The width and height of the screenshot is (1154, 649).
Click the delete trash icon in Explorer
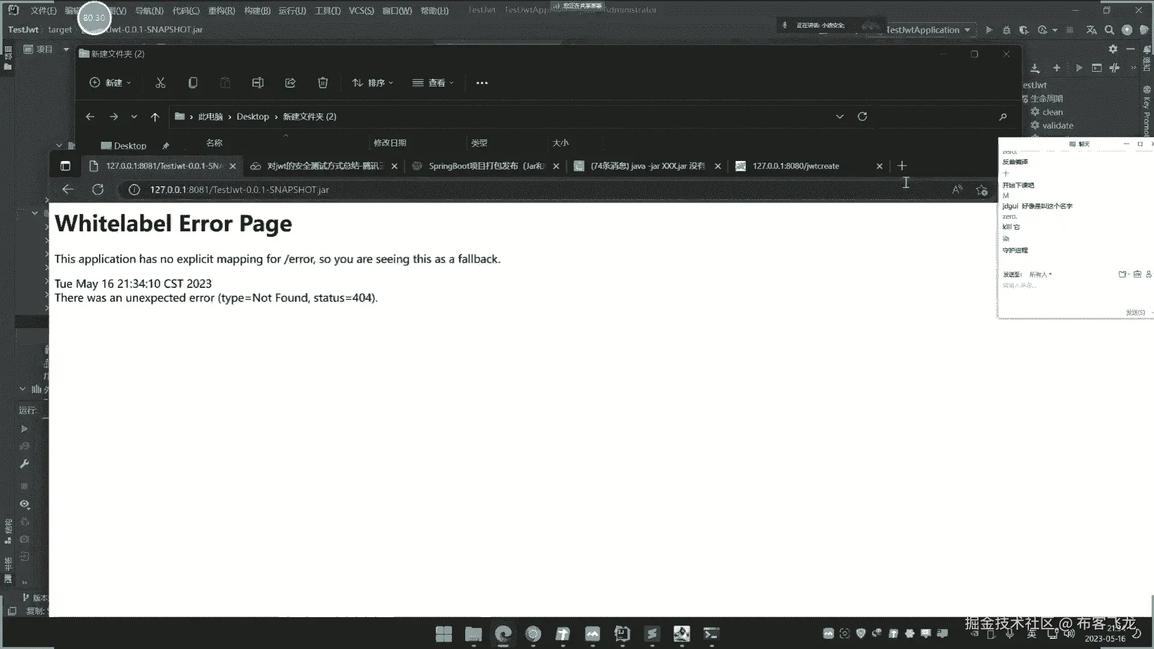(323, 83)
